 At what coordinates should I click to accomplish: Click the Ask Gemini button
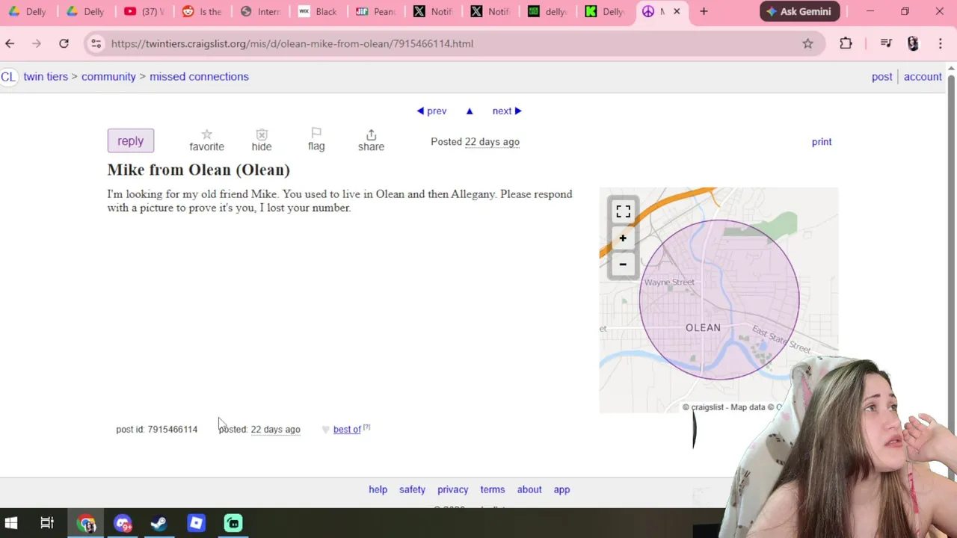click(800, 11)
